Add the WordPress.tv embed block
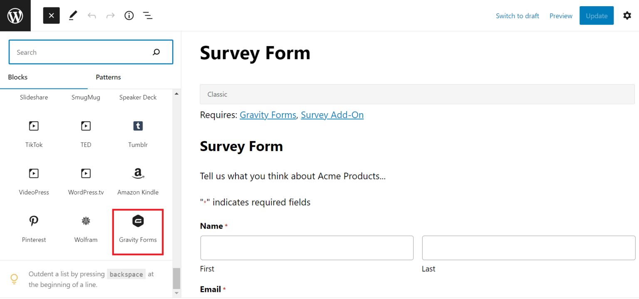Viewport: 639px width, 299px height. click(x=86, y=180)
